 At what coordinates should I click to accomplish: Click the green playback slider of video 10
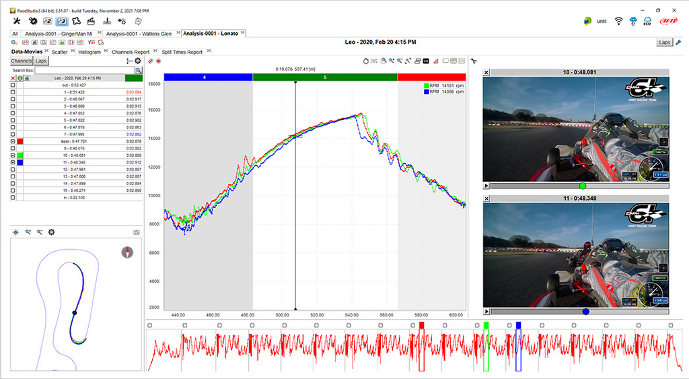pyautogui.click(x=582, y=185)
